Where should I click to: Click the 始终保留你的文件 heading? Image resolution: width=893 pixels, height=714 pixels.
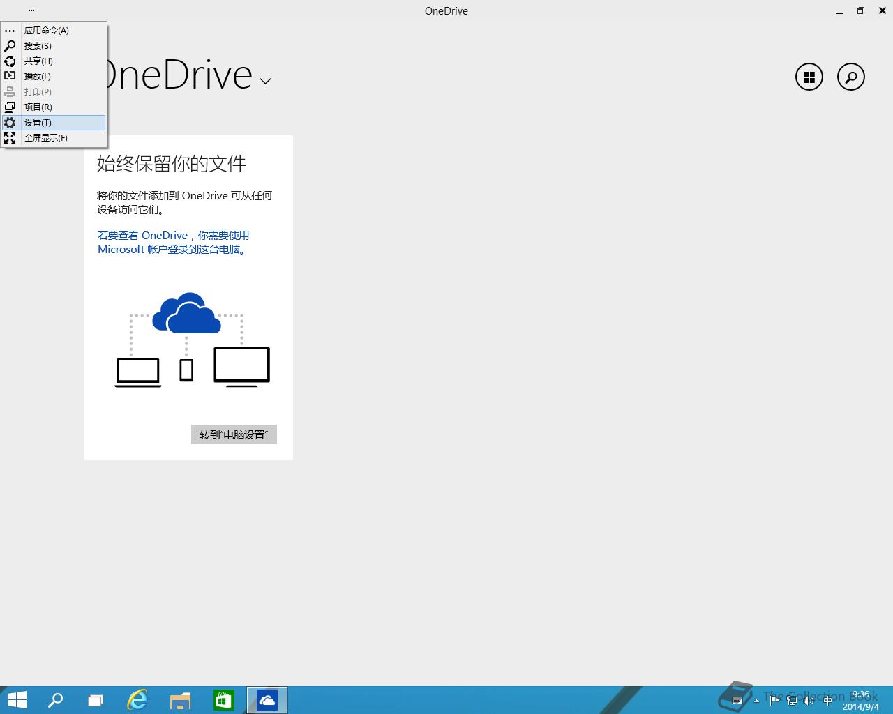pos(172,164)
